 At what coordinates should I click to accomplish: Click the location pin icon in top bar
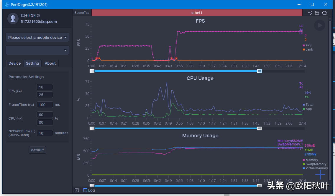point(310,13)
